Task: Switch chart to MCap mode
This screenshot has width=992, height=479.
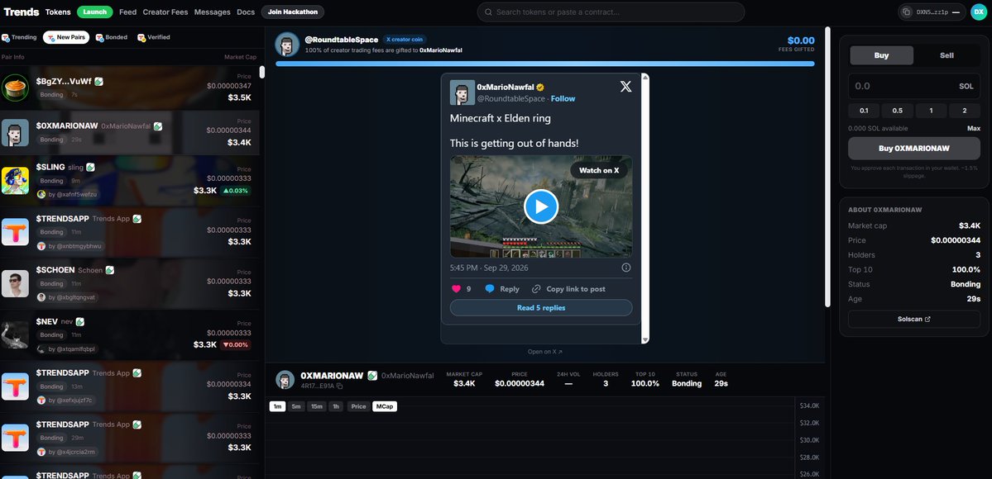Action: 385,406
